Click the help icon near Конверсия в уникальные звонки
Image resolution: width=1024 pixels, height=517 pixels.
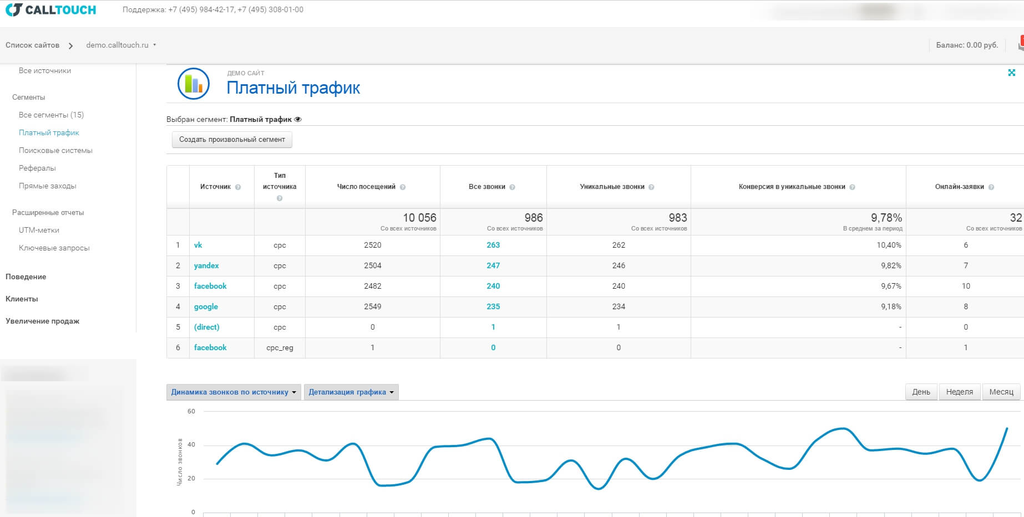853,187
